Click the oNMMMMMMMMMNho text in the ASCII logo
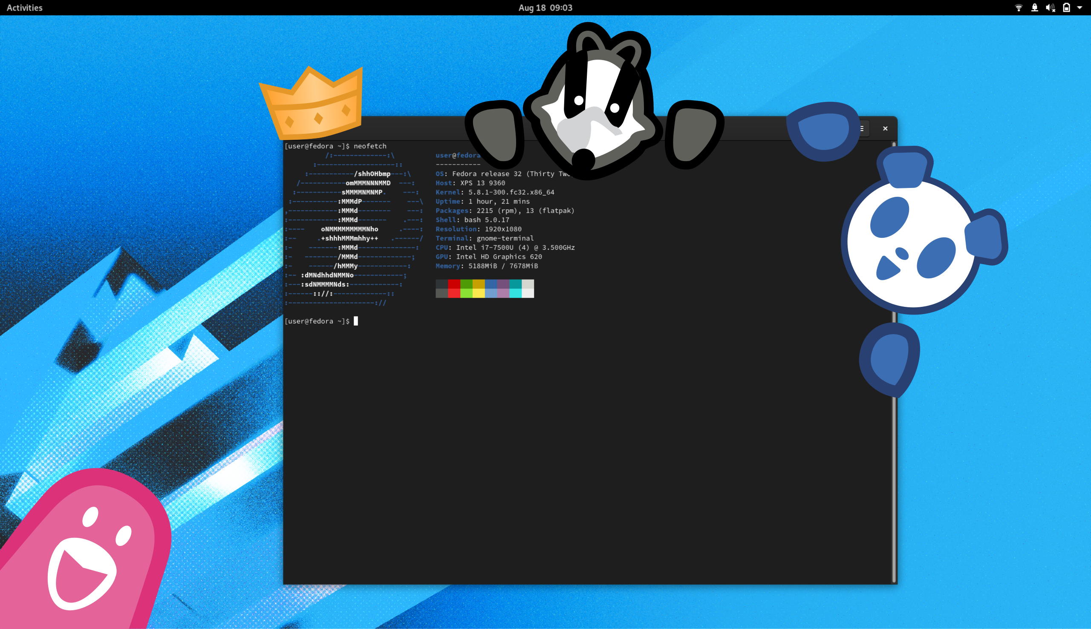 (x=349, y=229)
